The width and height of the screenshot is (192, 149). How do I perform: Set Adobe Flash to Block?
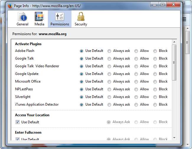155,51
